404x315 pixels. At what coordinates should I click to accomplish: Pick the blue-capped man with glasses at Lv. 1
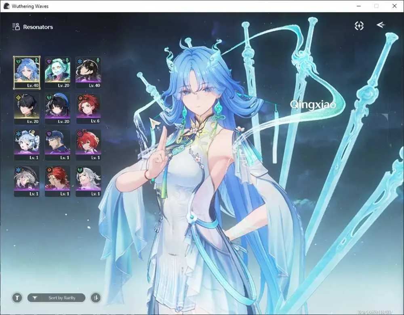coord(57,145)
